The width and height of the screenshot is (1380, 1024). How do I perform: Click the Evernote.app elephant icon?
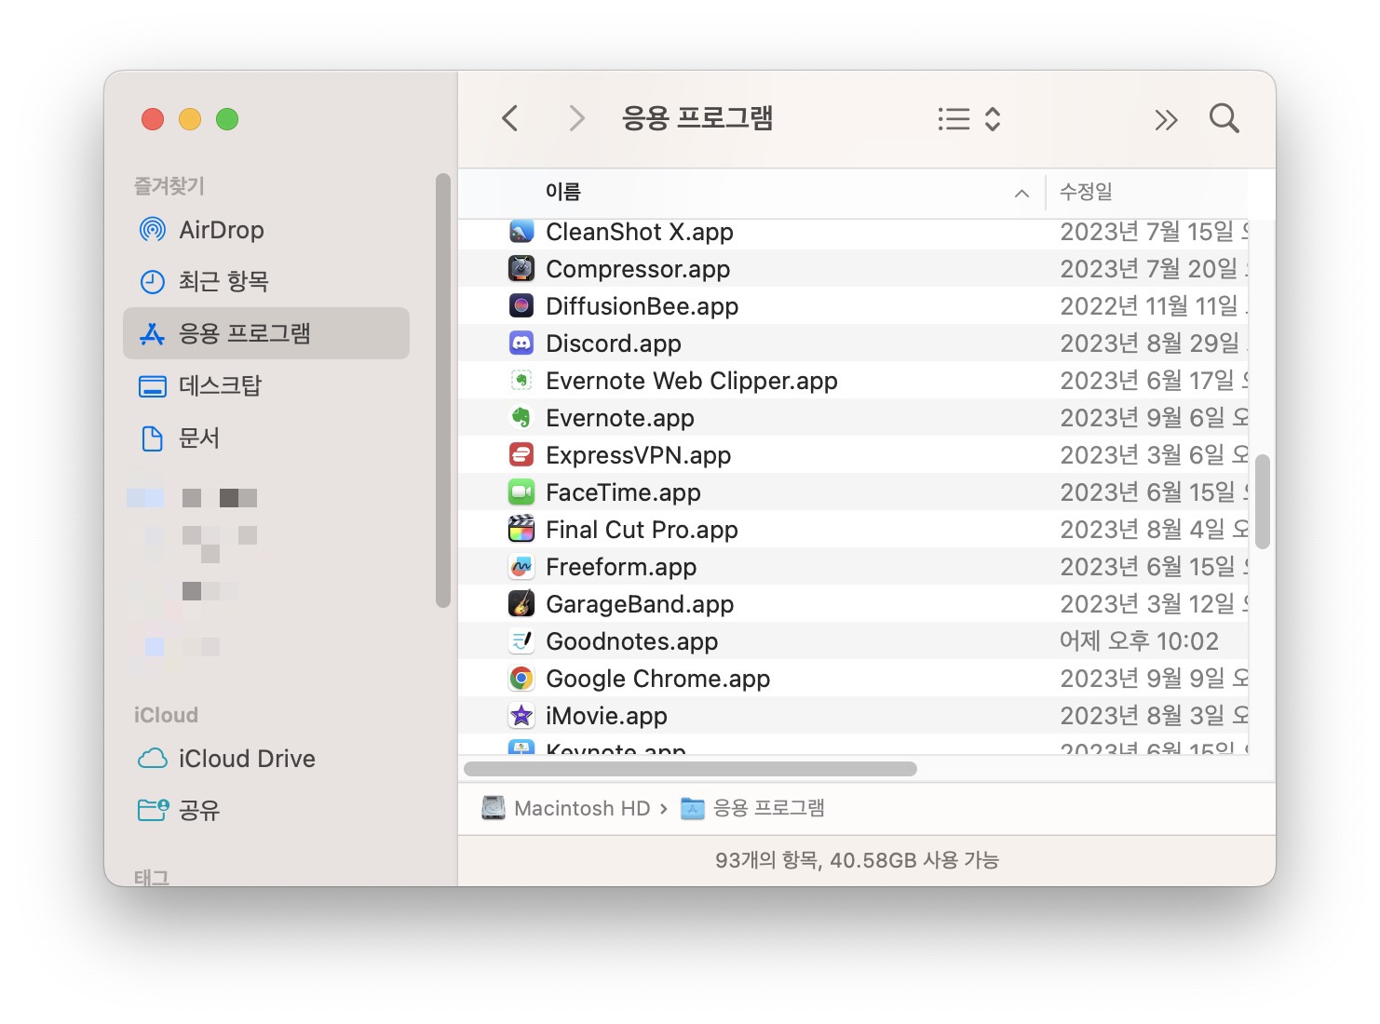(x=521, y=418)
